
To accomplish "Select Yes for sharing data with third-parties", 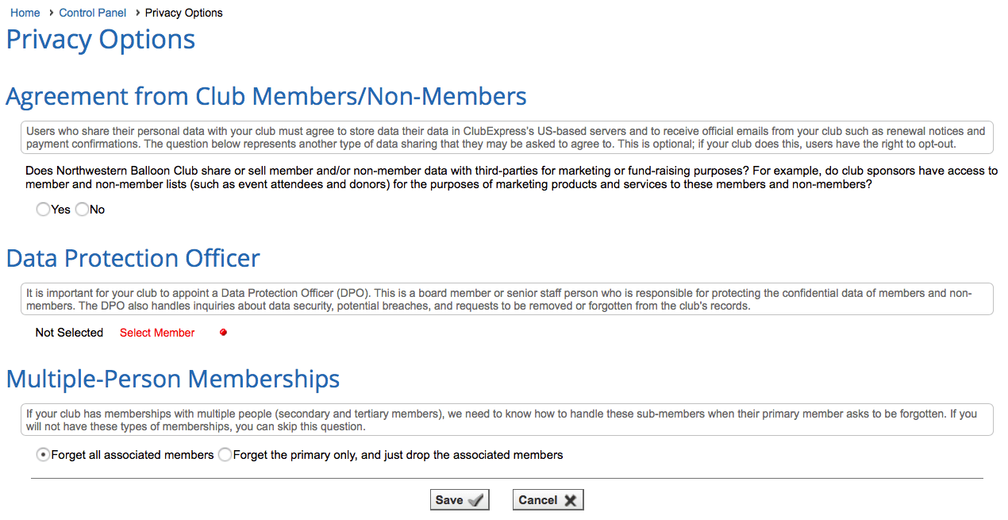I will tap(43, 210).
